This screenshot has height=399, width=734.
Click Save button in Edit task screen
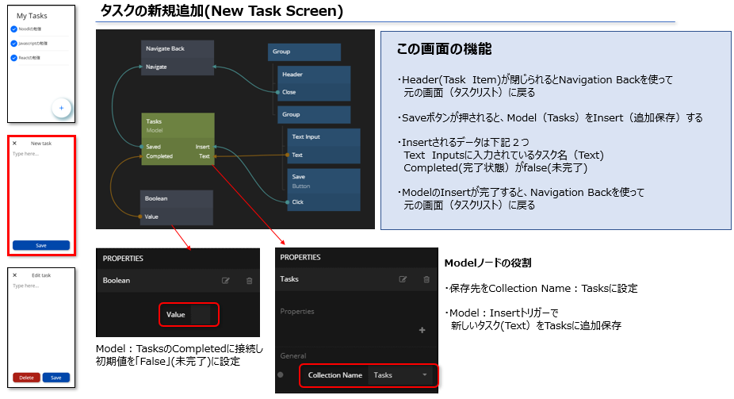tap(56, 378)
